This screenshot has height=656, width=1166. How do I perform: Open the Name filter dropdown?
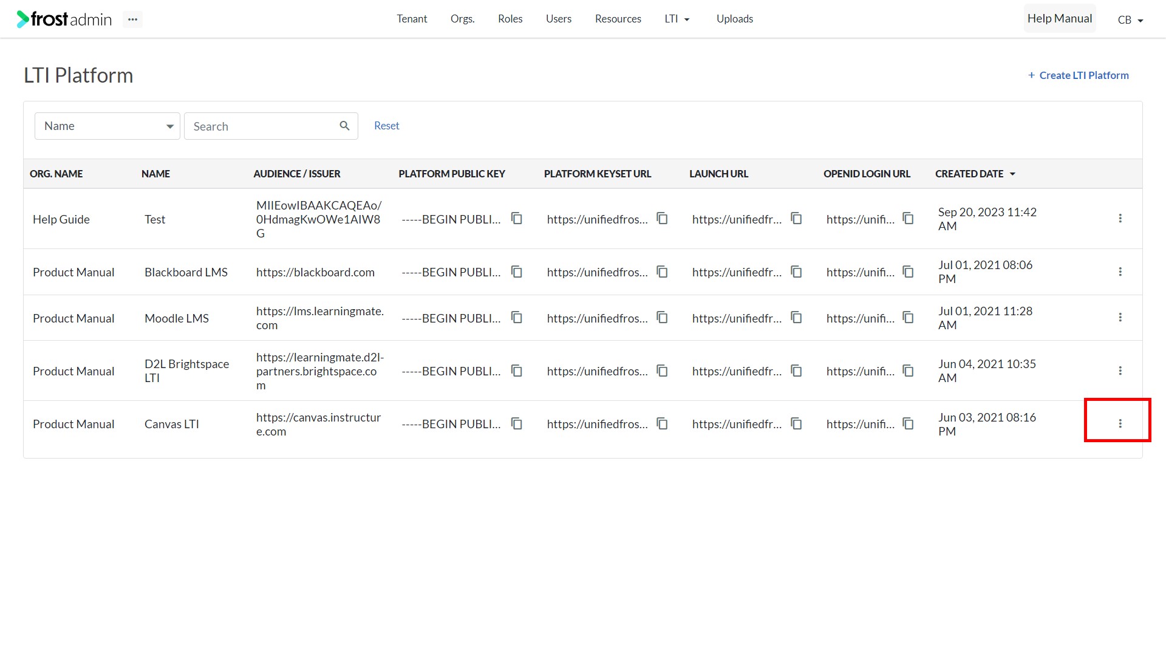point(107,126)
